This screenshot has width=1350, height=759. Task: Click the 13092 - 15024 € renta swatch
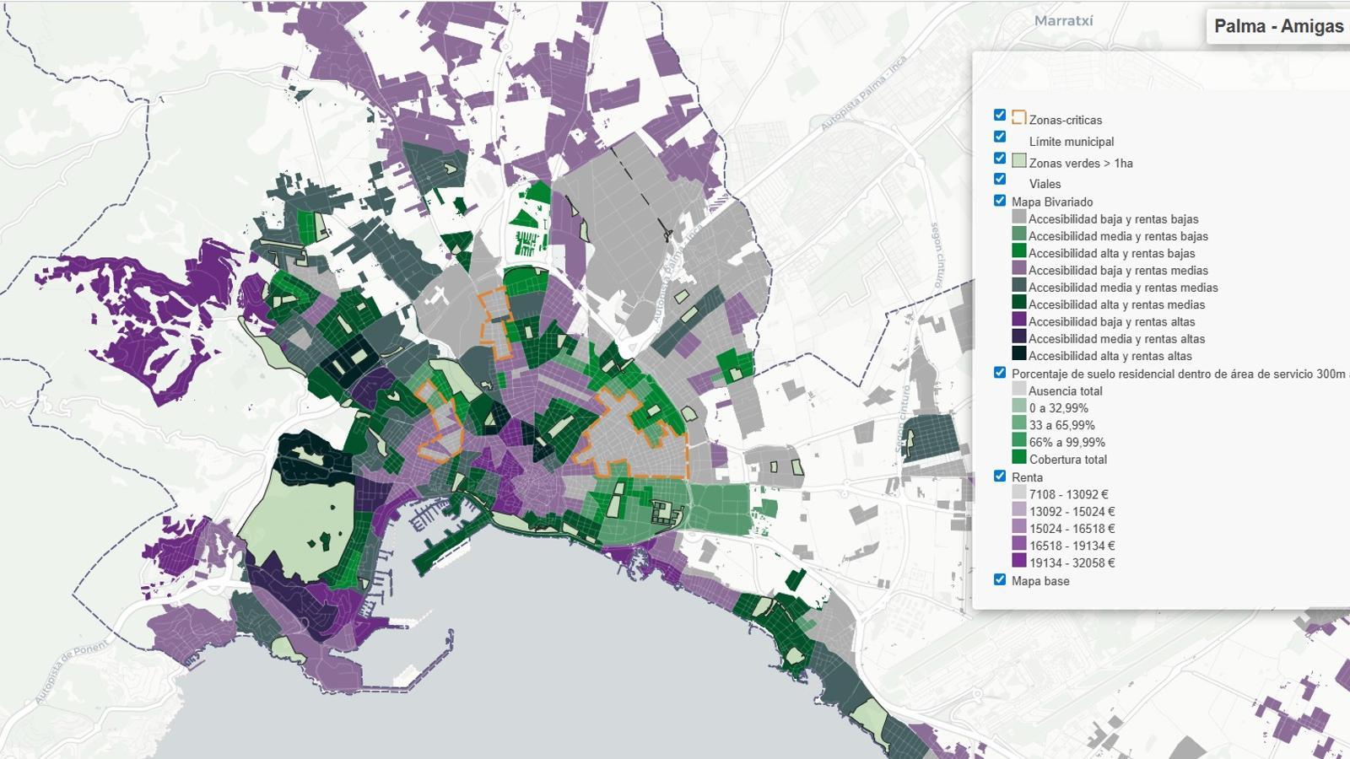(x=1019, y=510)
